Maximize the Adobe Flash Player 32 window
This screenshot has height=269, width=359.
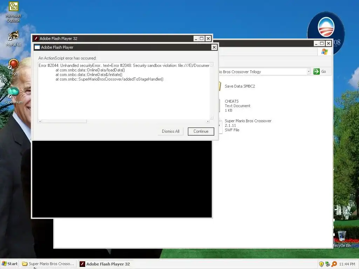point(202,39)
